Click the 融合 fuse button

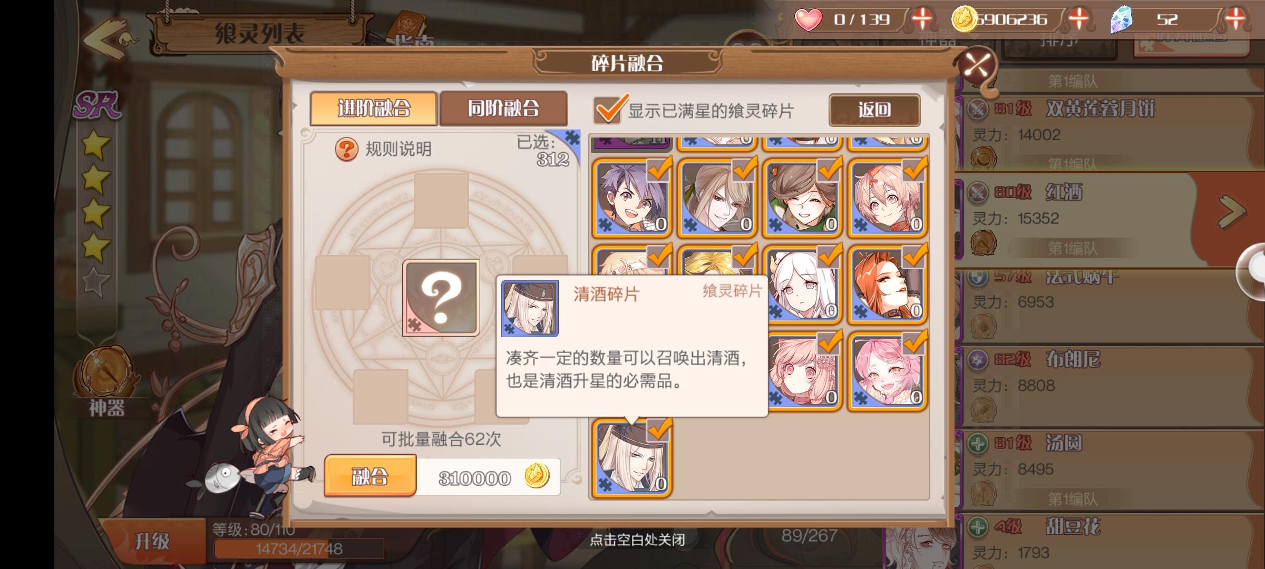tap(370, 476)
